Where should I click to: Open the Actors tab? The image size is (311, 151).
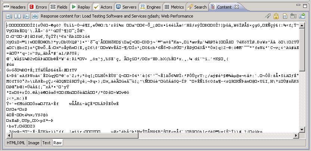pos(103,7)
